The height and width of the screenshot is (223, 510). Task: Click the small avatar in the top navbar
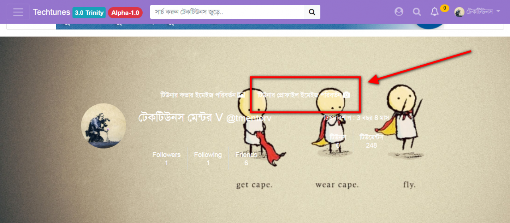point(459,12)
